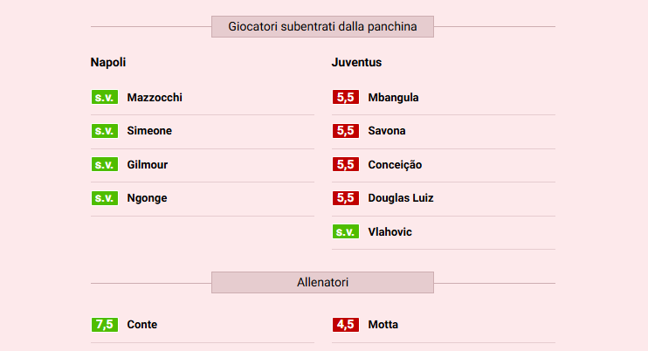The height and width of the screenshot is (351, 648).
Task: Click the Mazzocchi player name
Action: pyautogui.click(x=155, y=98)
